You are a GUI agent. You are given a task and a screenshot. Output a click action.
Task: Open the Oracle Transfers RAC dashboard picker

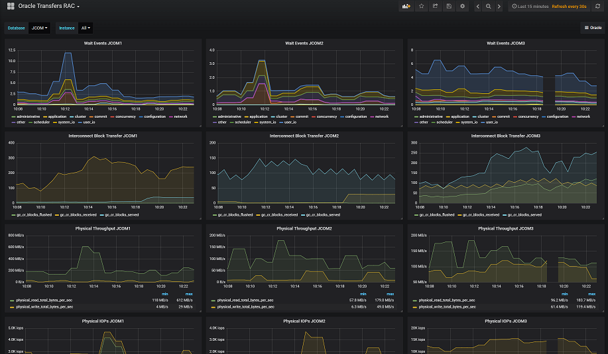click(49, 6)
